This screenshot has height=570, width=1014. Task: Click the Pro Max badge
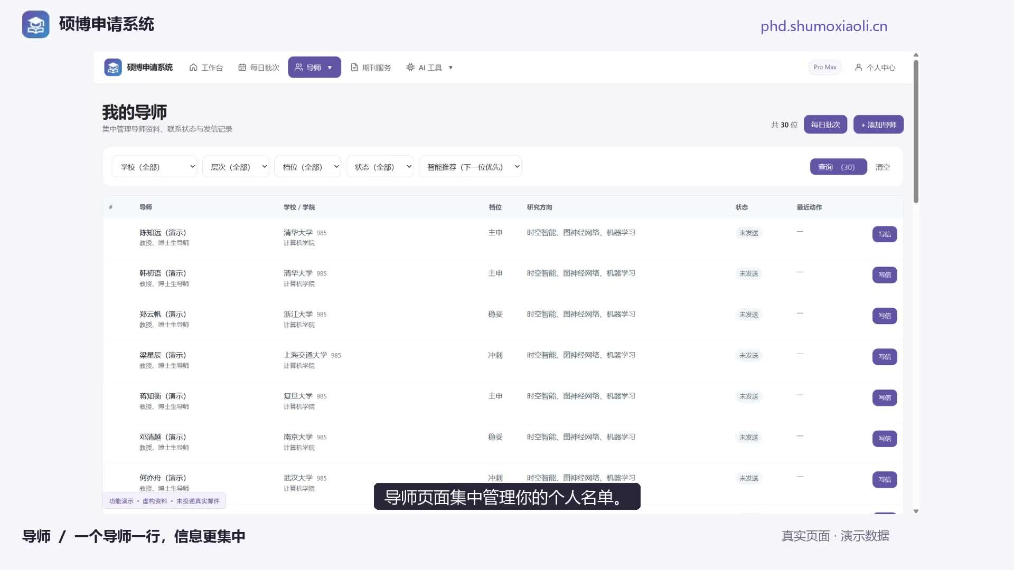pos(825,67)
